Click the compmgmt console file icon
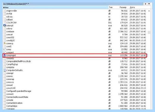 (5, 55)
